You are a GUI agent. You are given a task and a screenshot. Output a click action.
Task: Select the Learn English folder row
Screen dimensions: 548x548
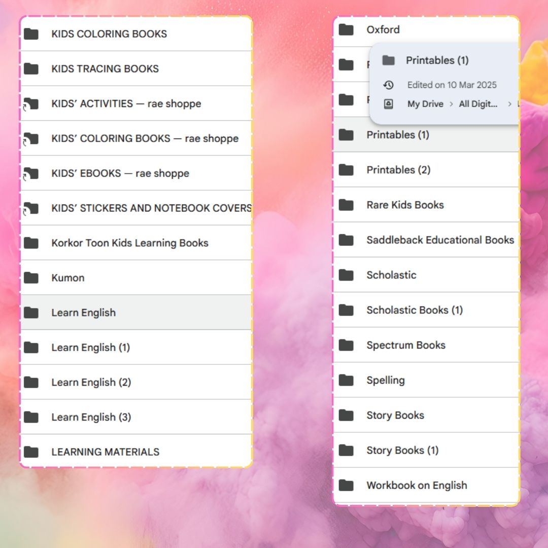(x=84, y=313)
